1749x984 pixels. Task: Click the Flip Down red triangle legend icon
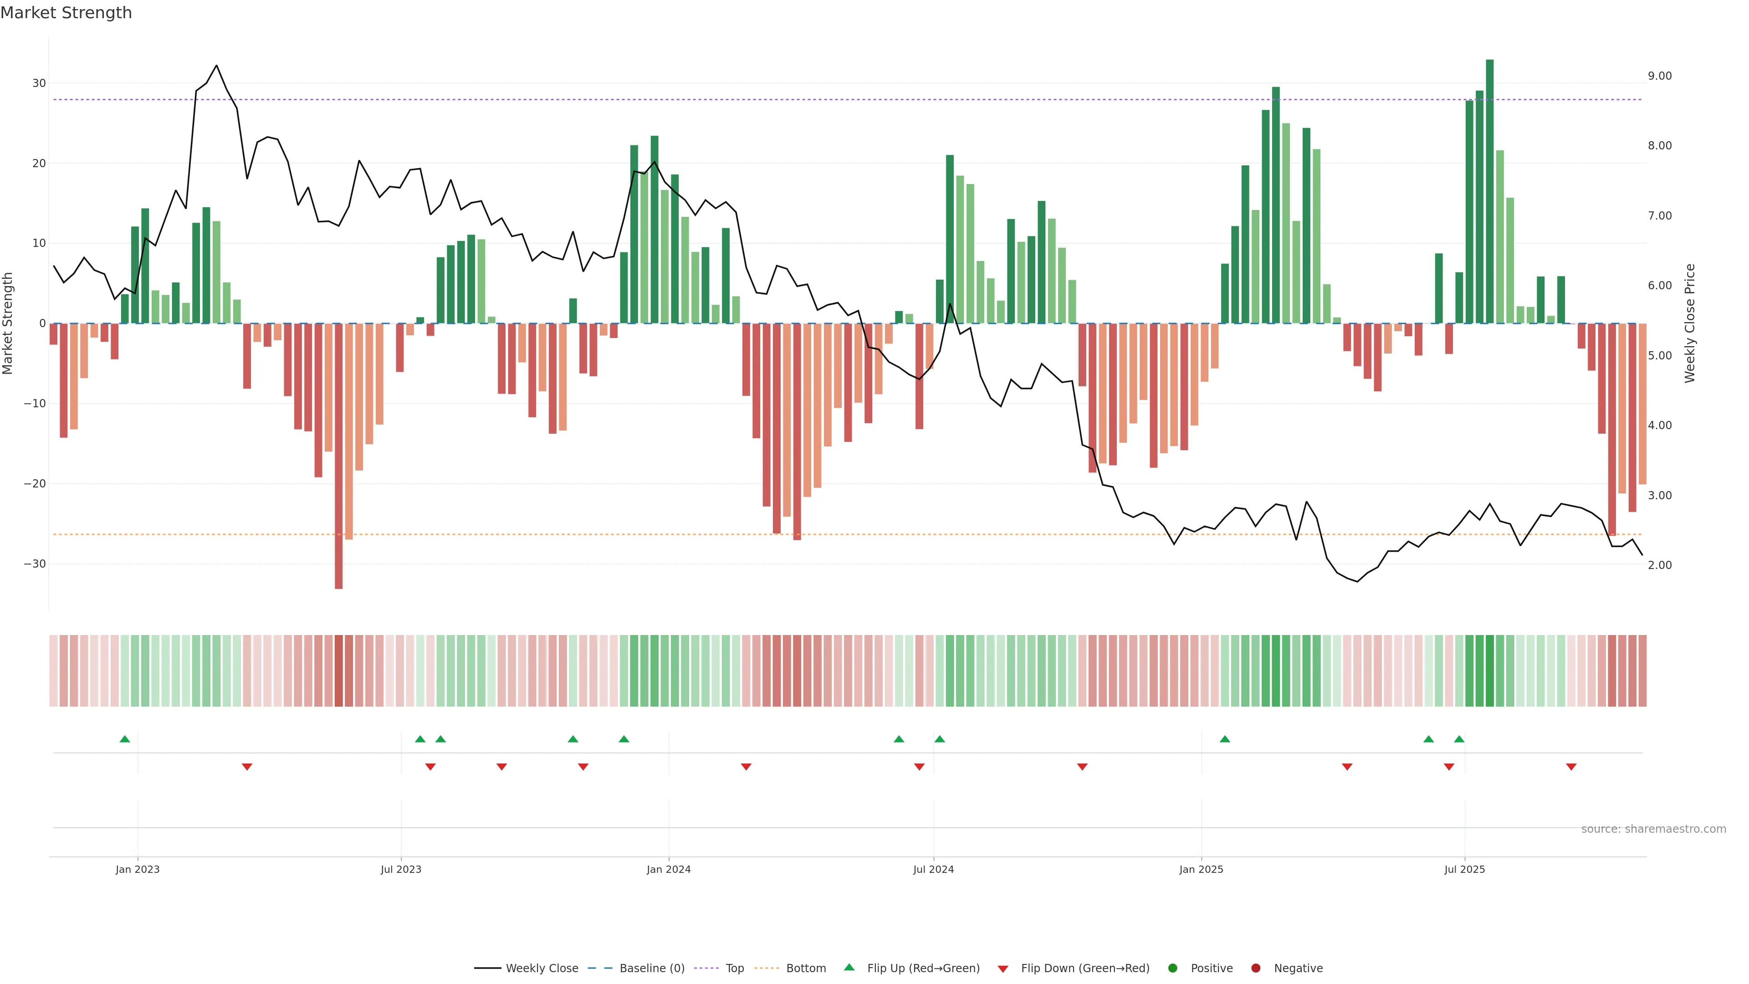tap(1003, 969)
